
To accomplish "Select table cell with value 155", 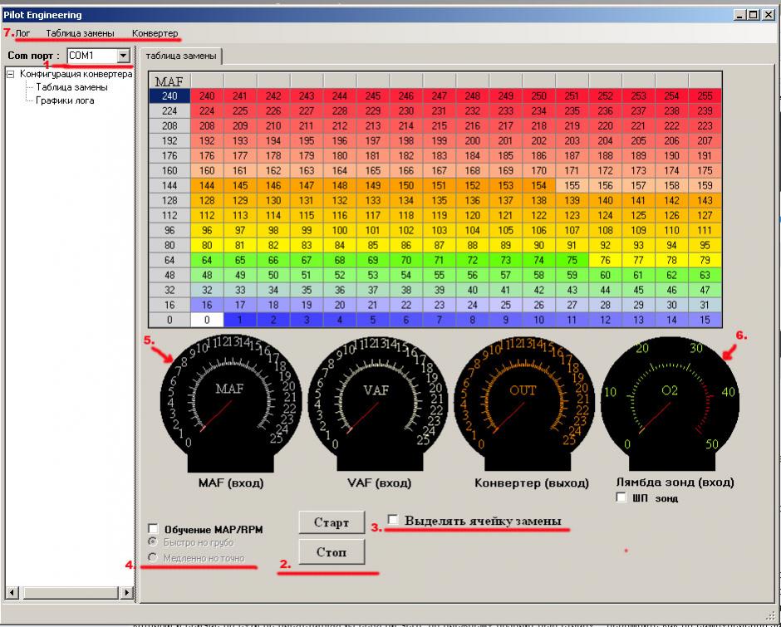I will [x=572, y=186].
